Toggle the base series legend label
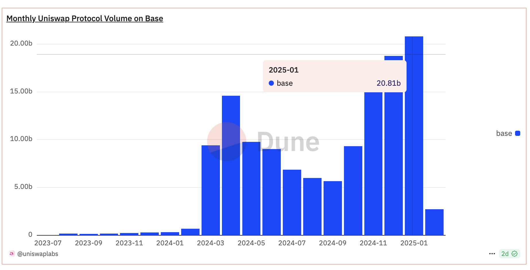Image resolution: width=530 pixels, height=270 pixels. 504,133
